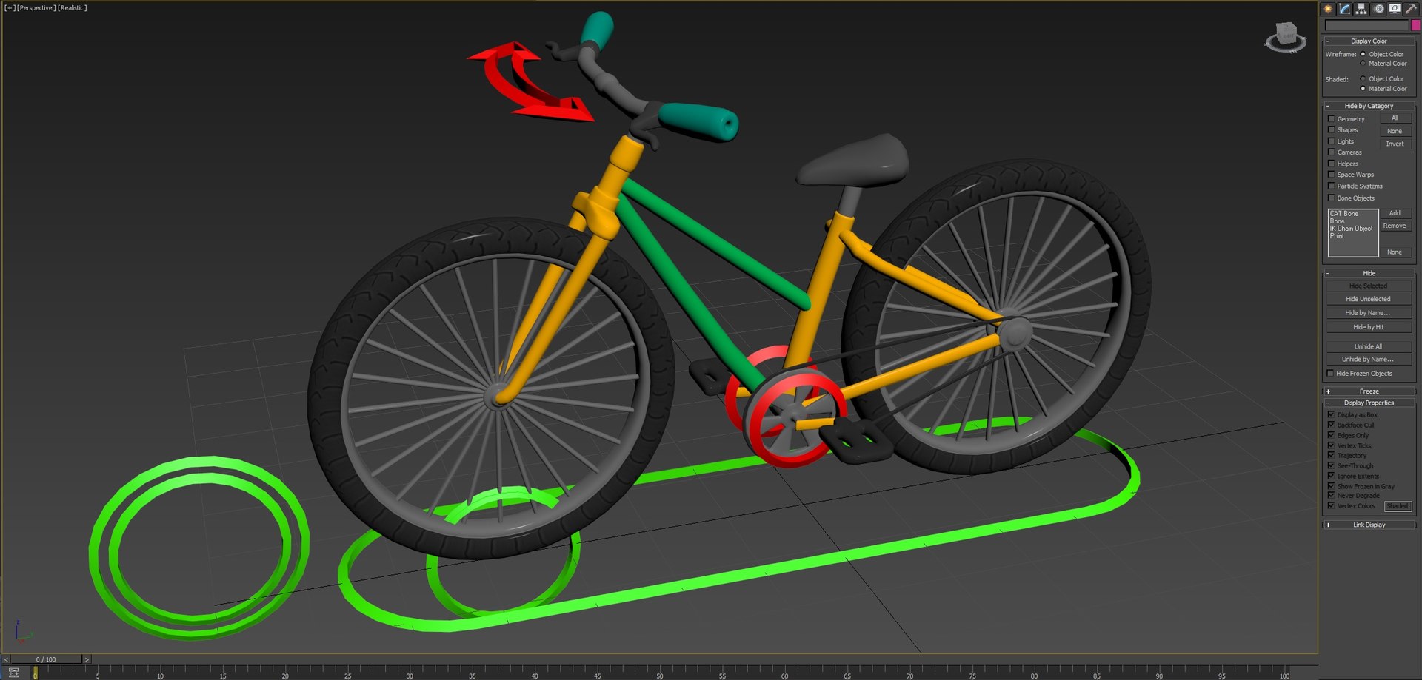Image resolution: width=1422 pixels, height=680 pixels.
Task: Click the 0 / 100 time slider handle
Action: [46, 659]
